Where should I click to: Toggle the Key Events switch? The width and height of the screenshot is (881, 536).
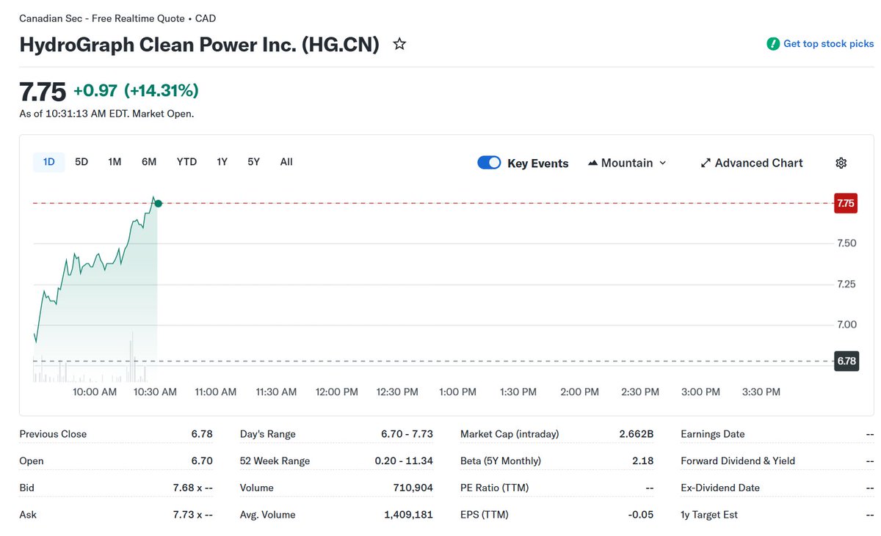[x=489, y=163]
